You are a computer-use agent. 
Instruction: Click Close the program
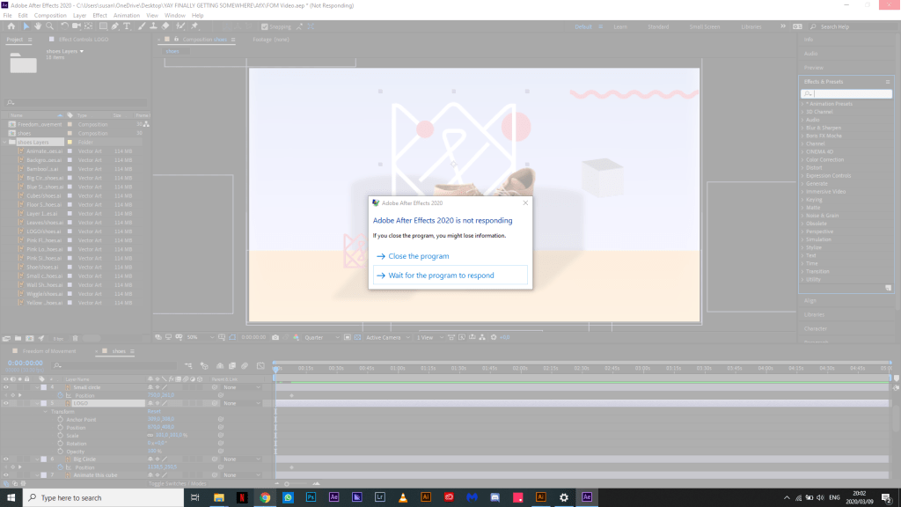pos(418,256)
